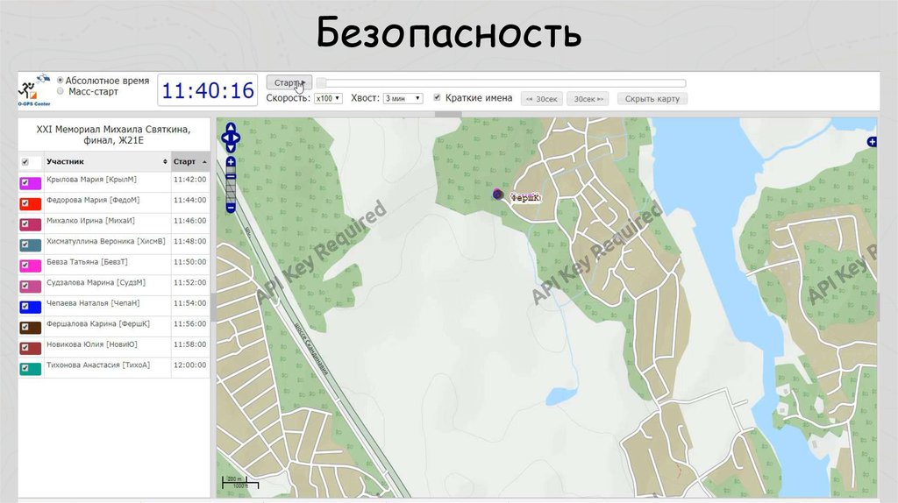898x503 pixels.
Task: Click the playback timeline slider handle
Action: [x=322, y=83]
